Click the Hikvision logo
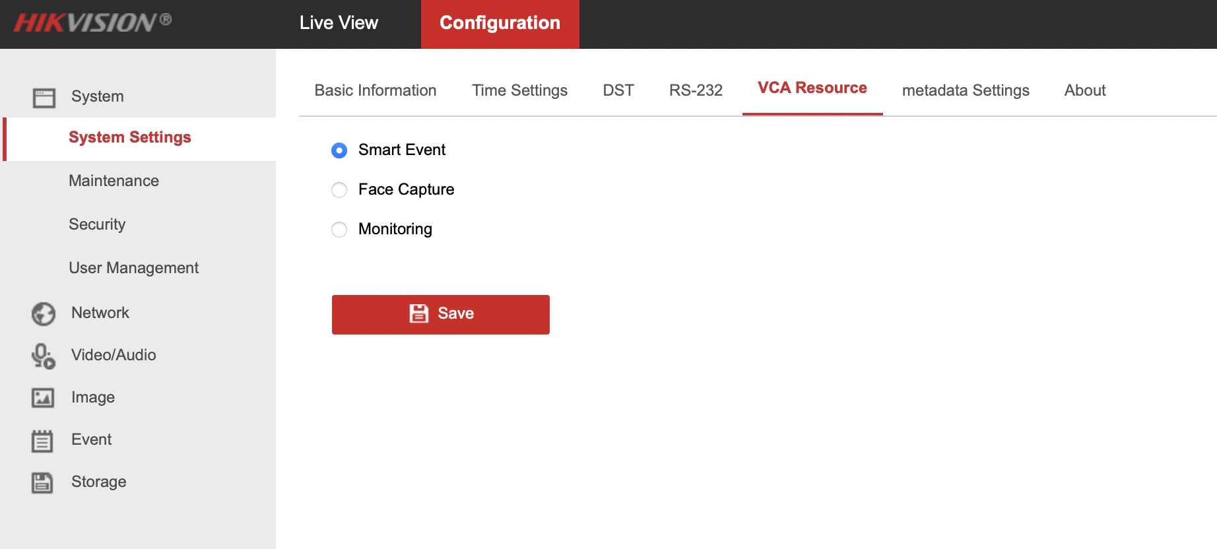Image resolution: width=1217 pixels, height=549 pixels. [x=92, y=23]
